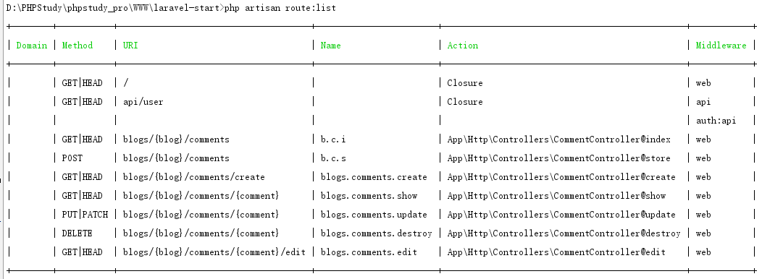
Task: Click the api/user URI text
Action: 143,102
